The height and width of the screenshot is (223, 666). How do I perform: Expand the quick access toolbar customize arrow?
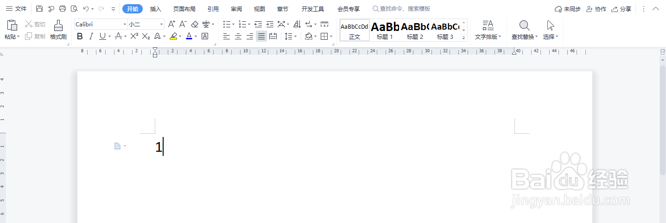click(113, 9)
